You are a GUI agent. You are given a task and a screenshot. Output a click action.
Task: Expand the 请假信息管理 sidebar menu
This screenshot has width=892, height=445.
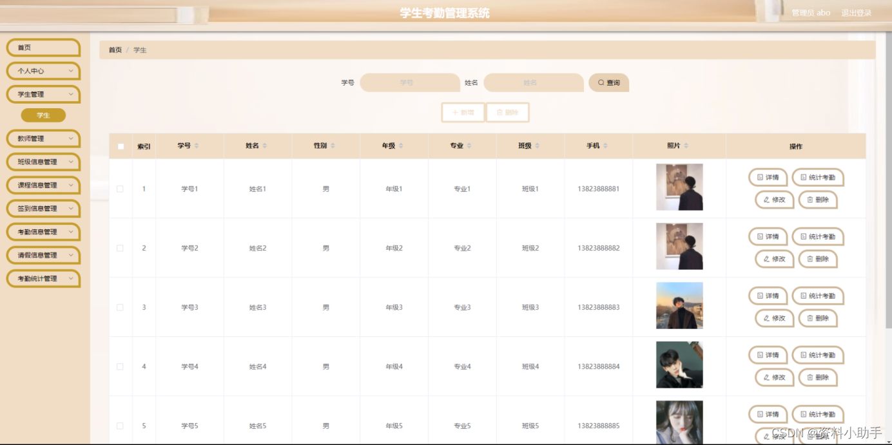[x=43, y=255]
